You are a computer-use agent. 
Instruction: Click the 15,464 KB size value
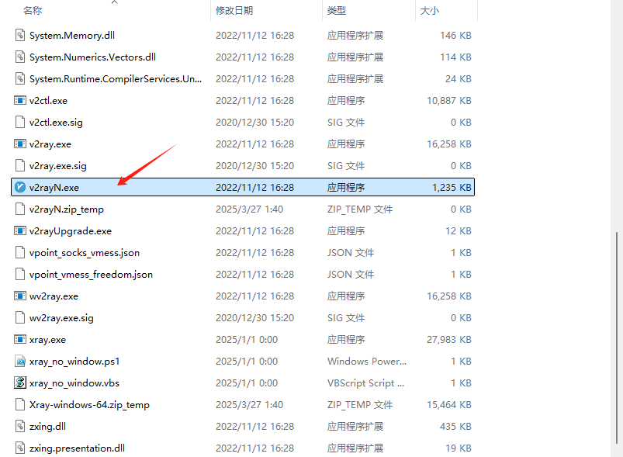coord(449,405)
